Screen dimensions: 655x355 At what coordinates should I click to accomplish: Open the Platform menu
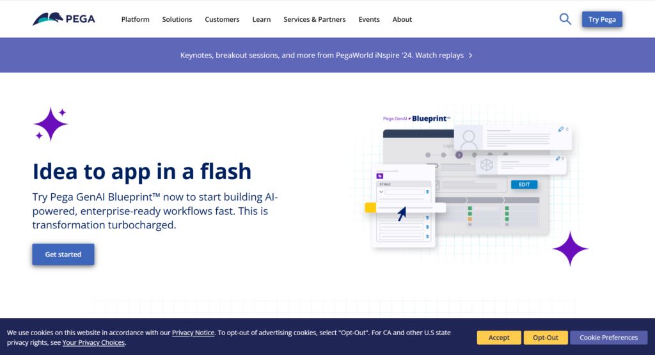click(136, 19)
